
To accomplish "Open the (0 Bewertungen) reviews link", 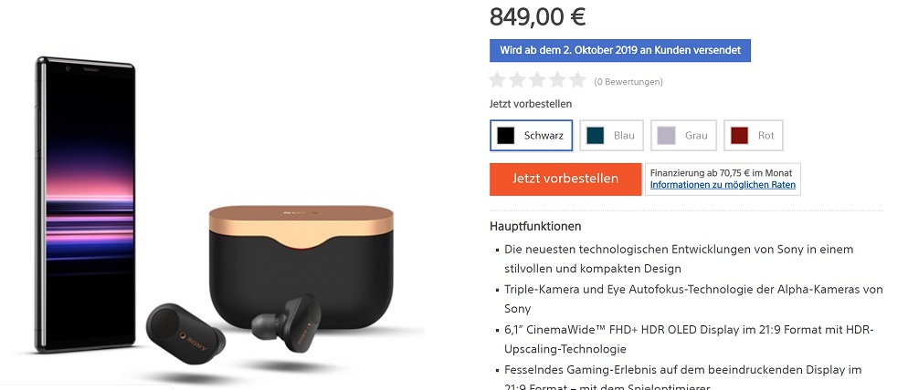I will coord(628,82).
